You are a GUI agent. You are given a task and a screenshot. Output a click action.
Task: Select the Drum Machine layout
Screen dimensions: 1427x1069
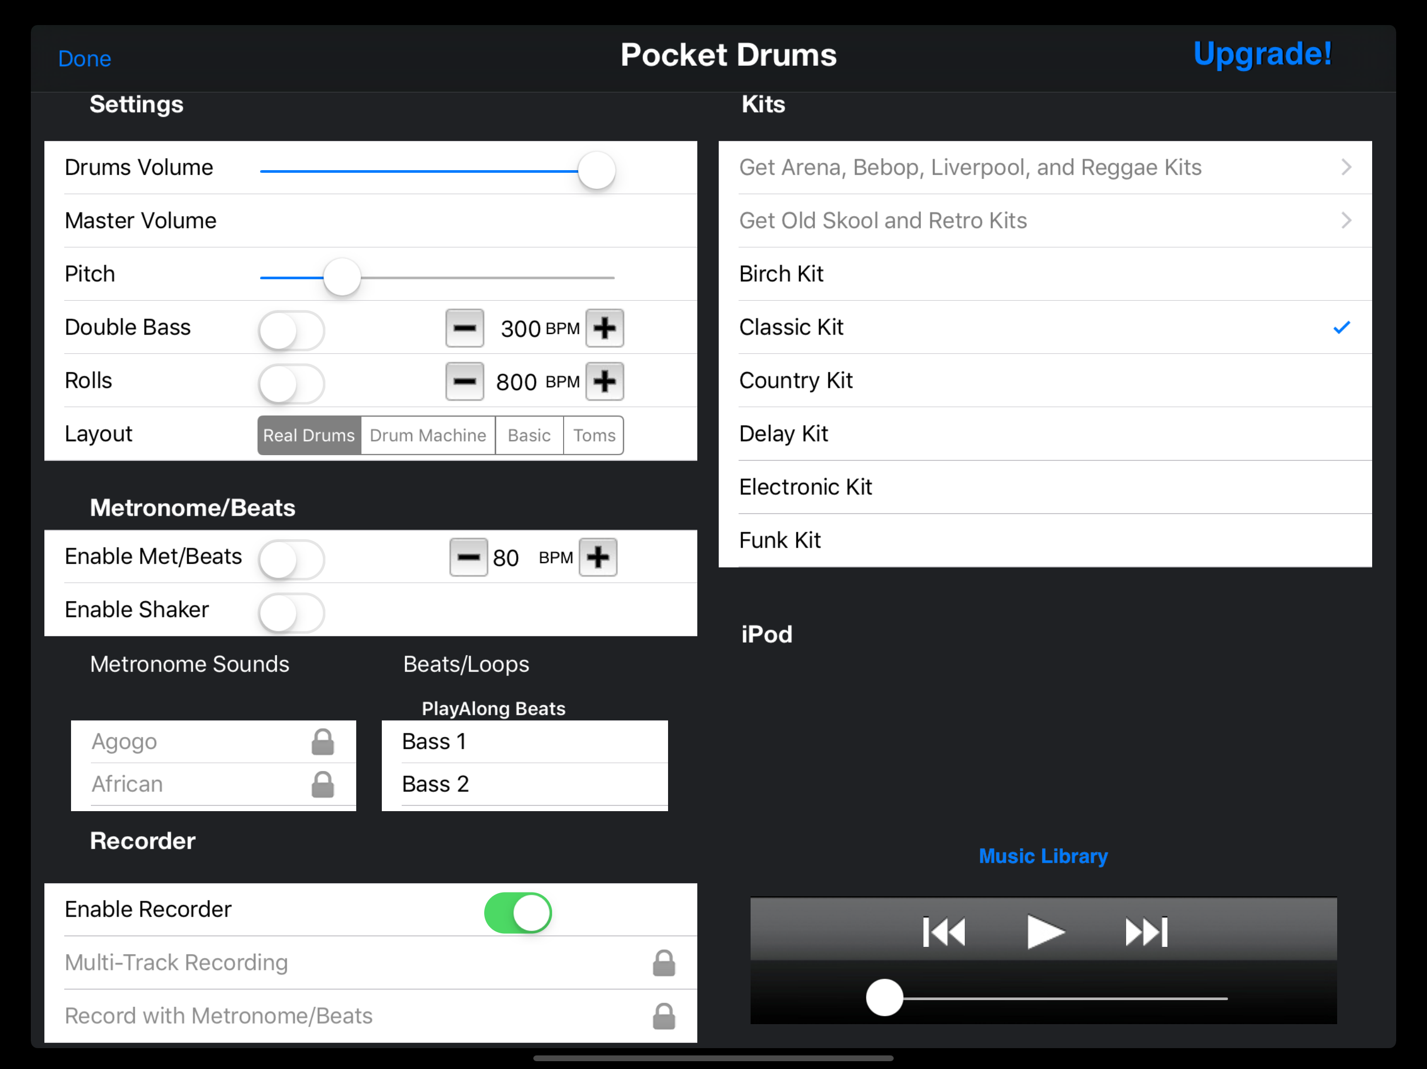coord(428,436)
